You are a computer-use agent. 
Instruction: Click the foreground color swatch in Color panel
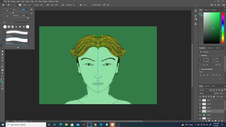tap(201, 14)
